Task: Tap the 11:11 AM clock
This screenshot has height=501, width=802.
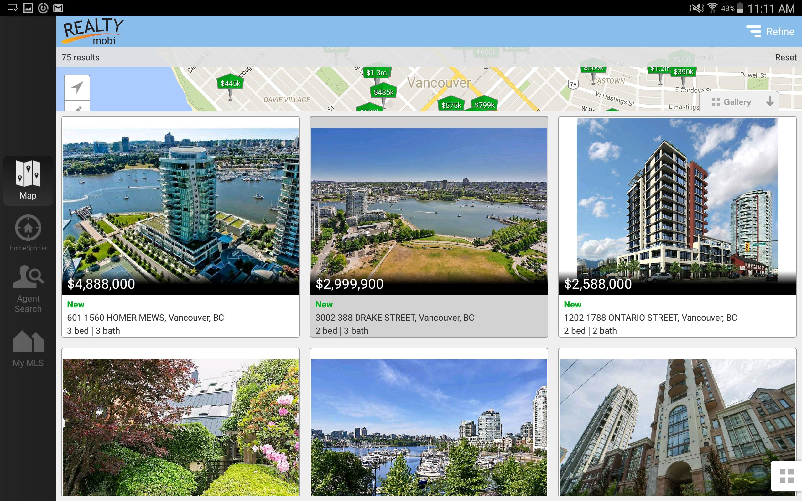Action: 771,8
